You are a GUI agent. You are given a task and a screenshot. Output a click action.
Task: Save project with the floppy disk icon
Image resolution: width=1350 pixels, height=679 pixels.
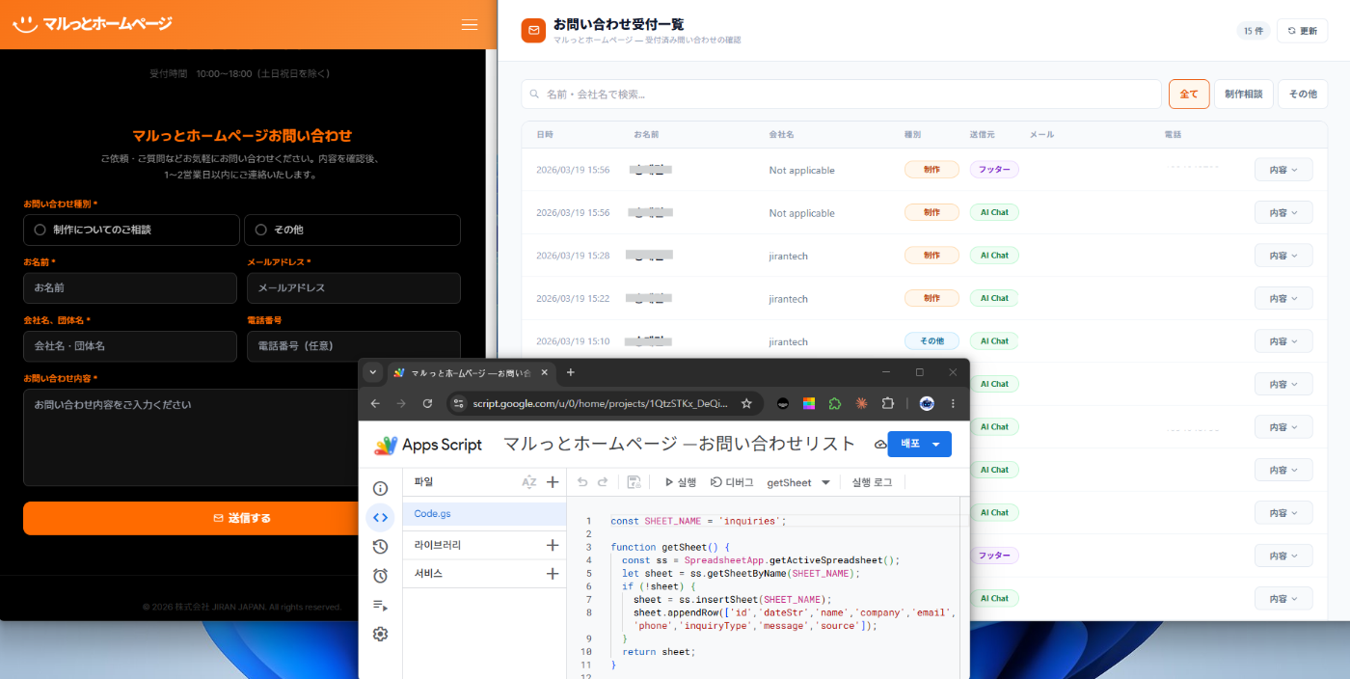click(x=634, y=482)
